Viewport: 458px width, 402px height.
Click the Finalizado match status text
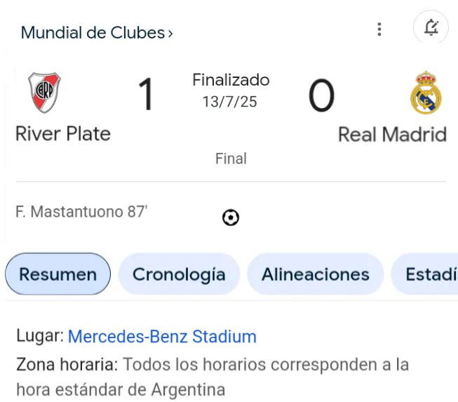231,80
